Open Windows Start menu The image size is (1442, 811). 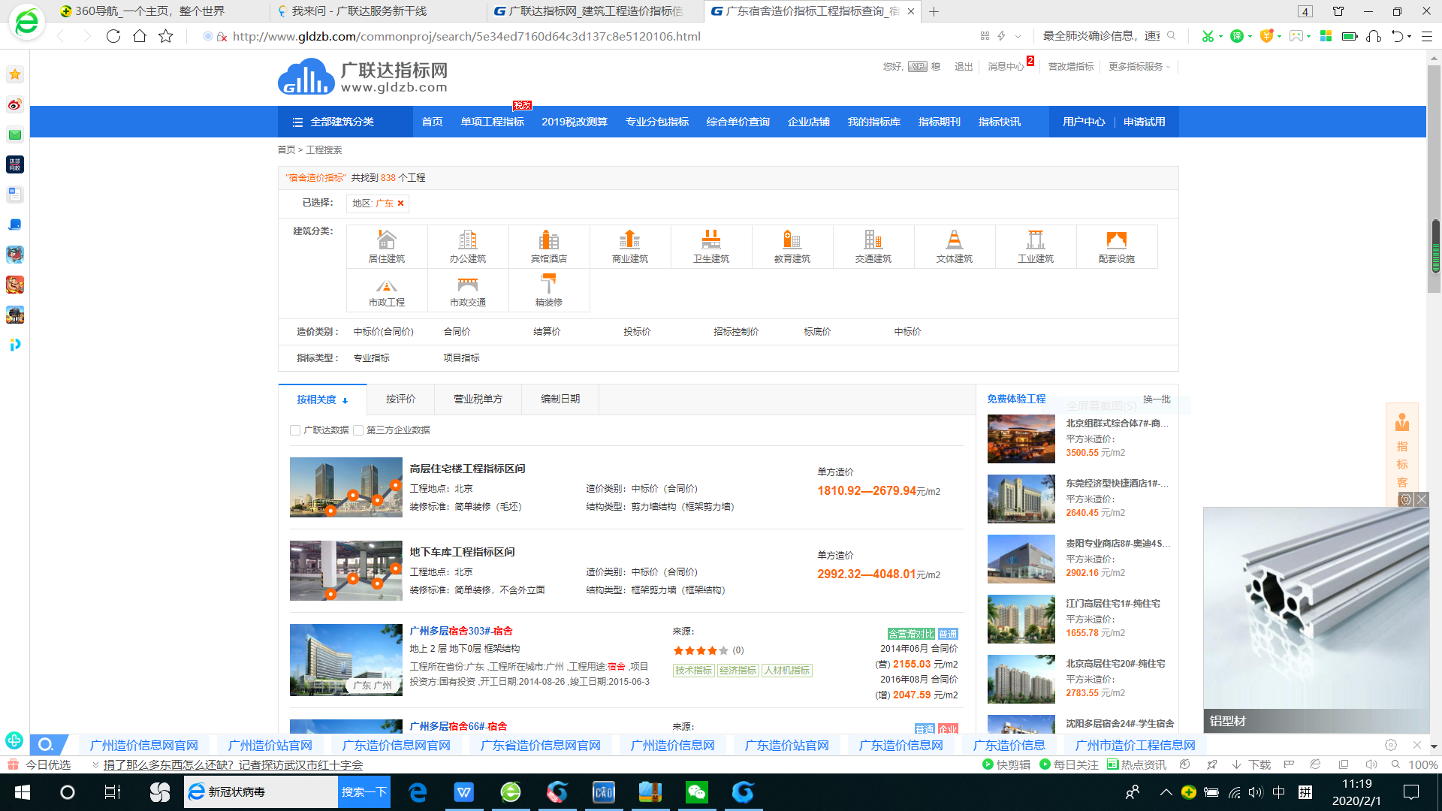click(23, 791)
